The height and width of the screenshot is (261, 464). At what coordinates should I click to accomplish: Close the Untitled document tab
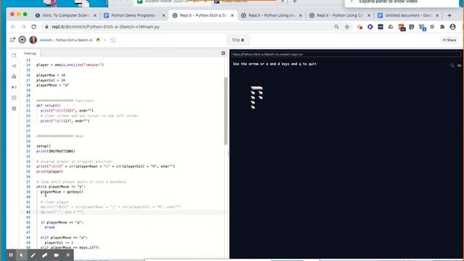pos(437,15)
